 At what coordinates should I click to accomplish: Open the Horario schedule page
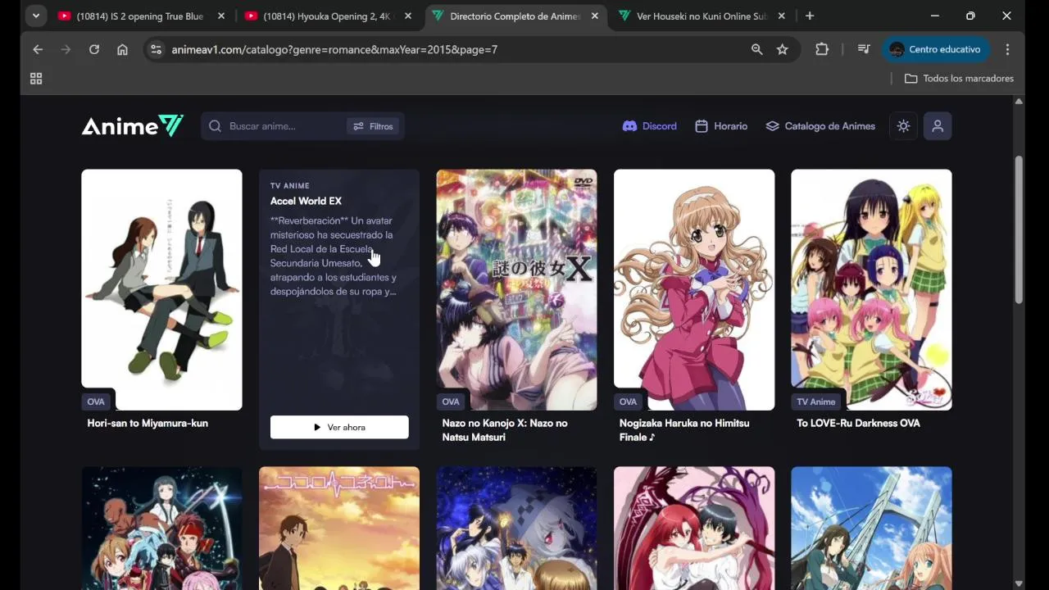click(721, 126)
